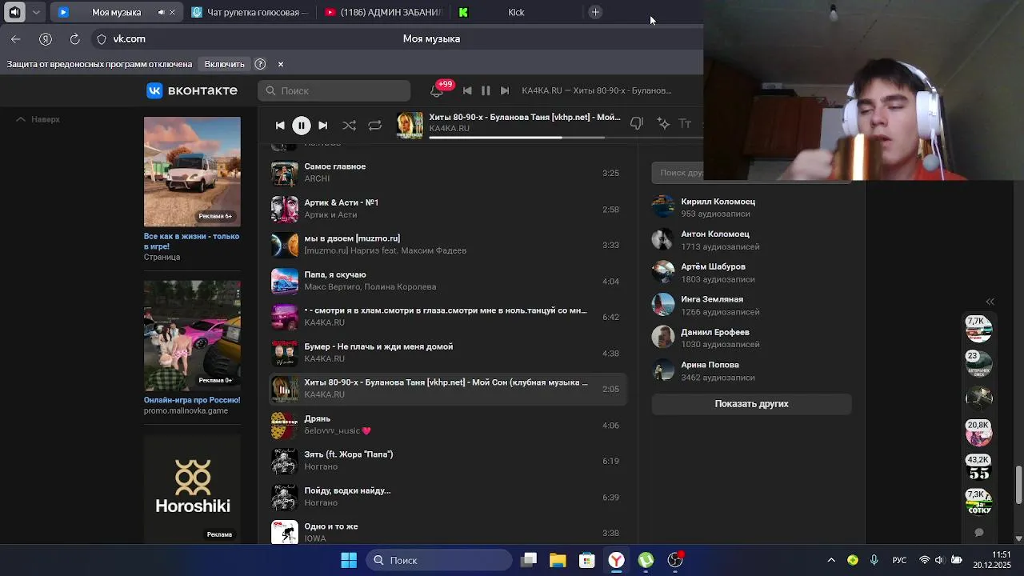Click cover thumbnail for track Дрянь
Viewport: 1024px width, 576px height.
[284, 425]
